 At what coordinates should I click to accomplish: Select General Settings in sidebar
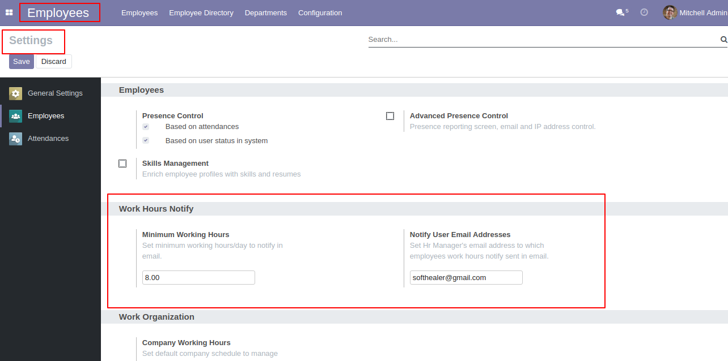[x=55, y=93]
